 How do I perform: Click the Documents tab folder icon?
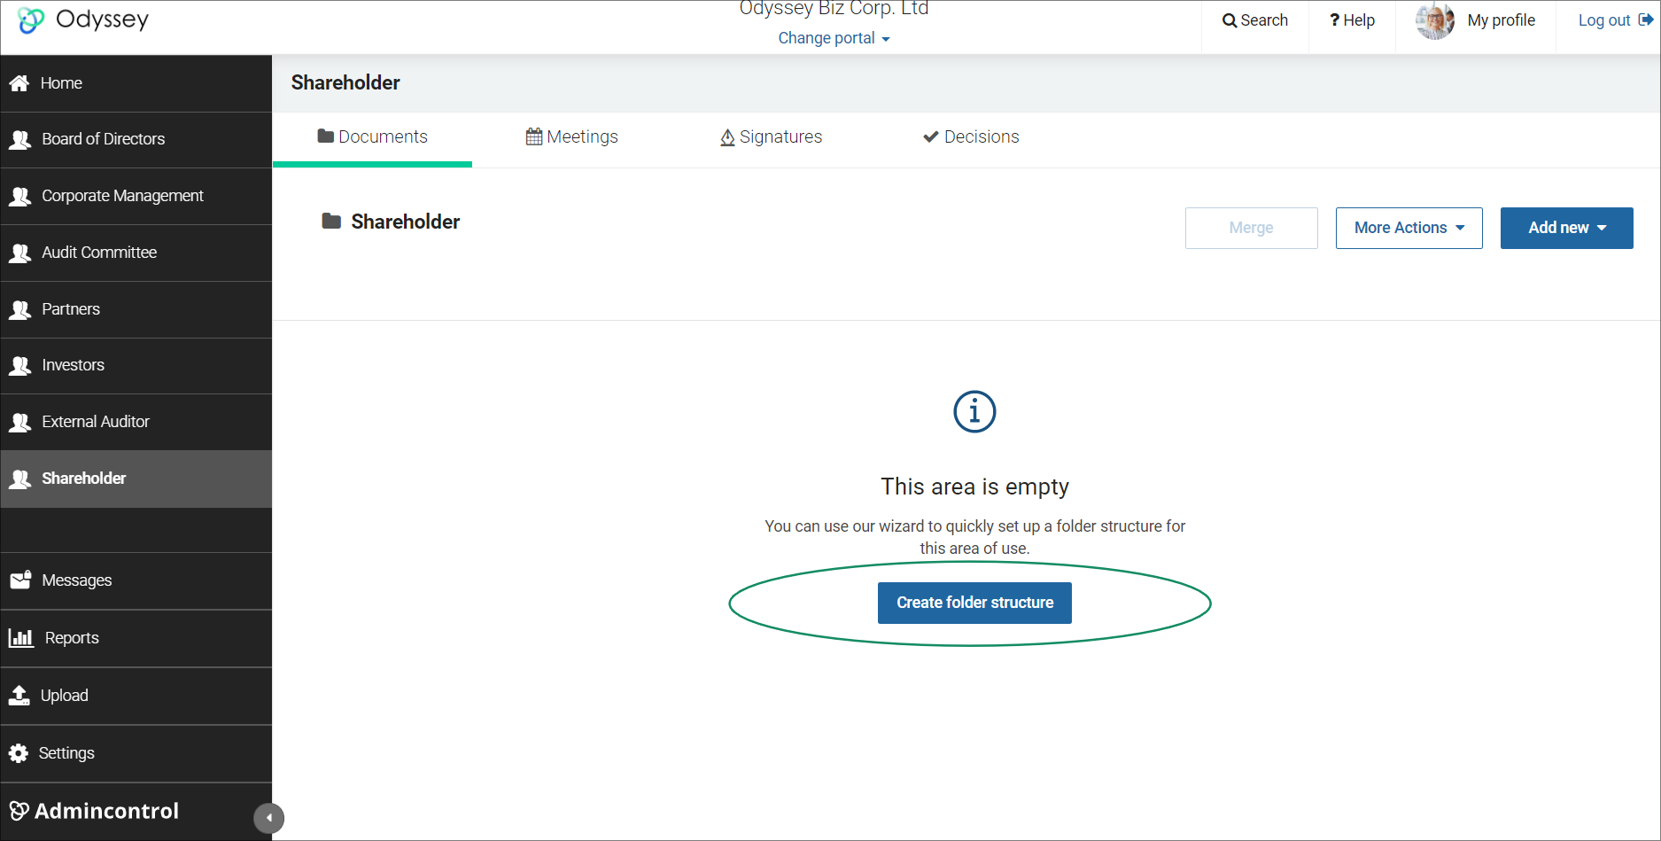[325, 136]
